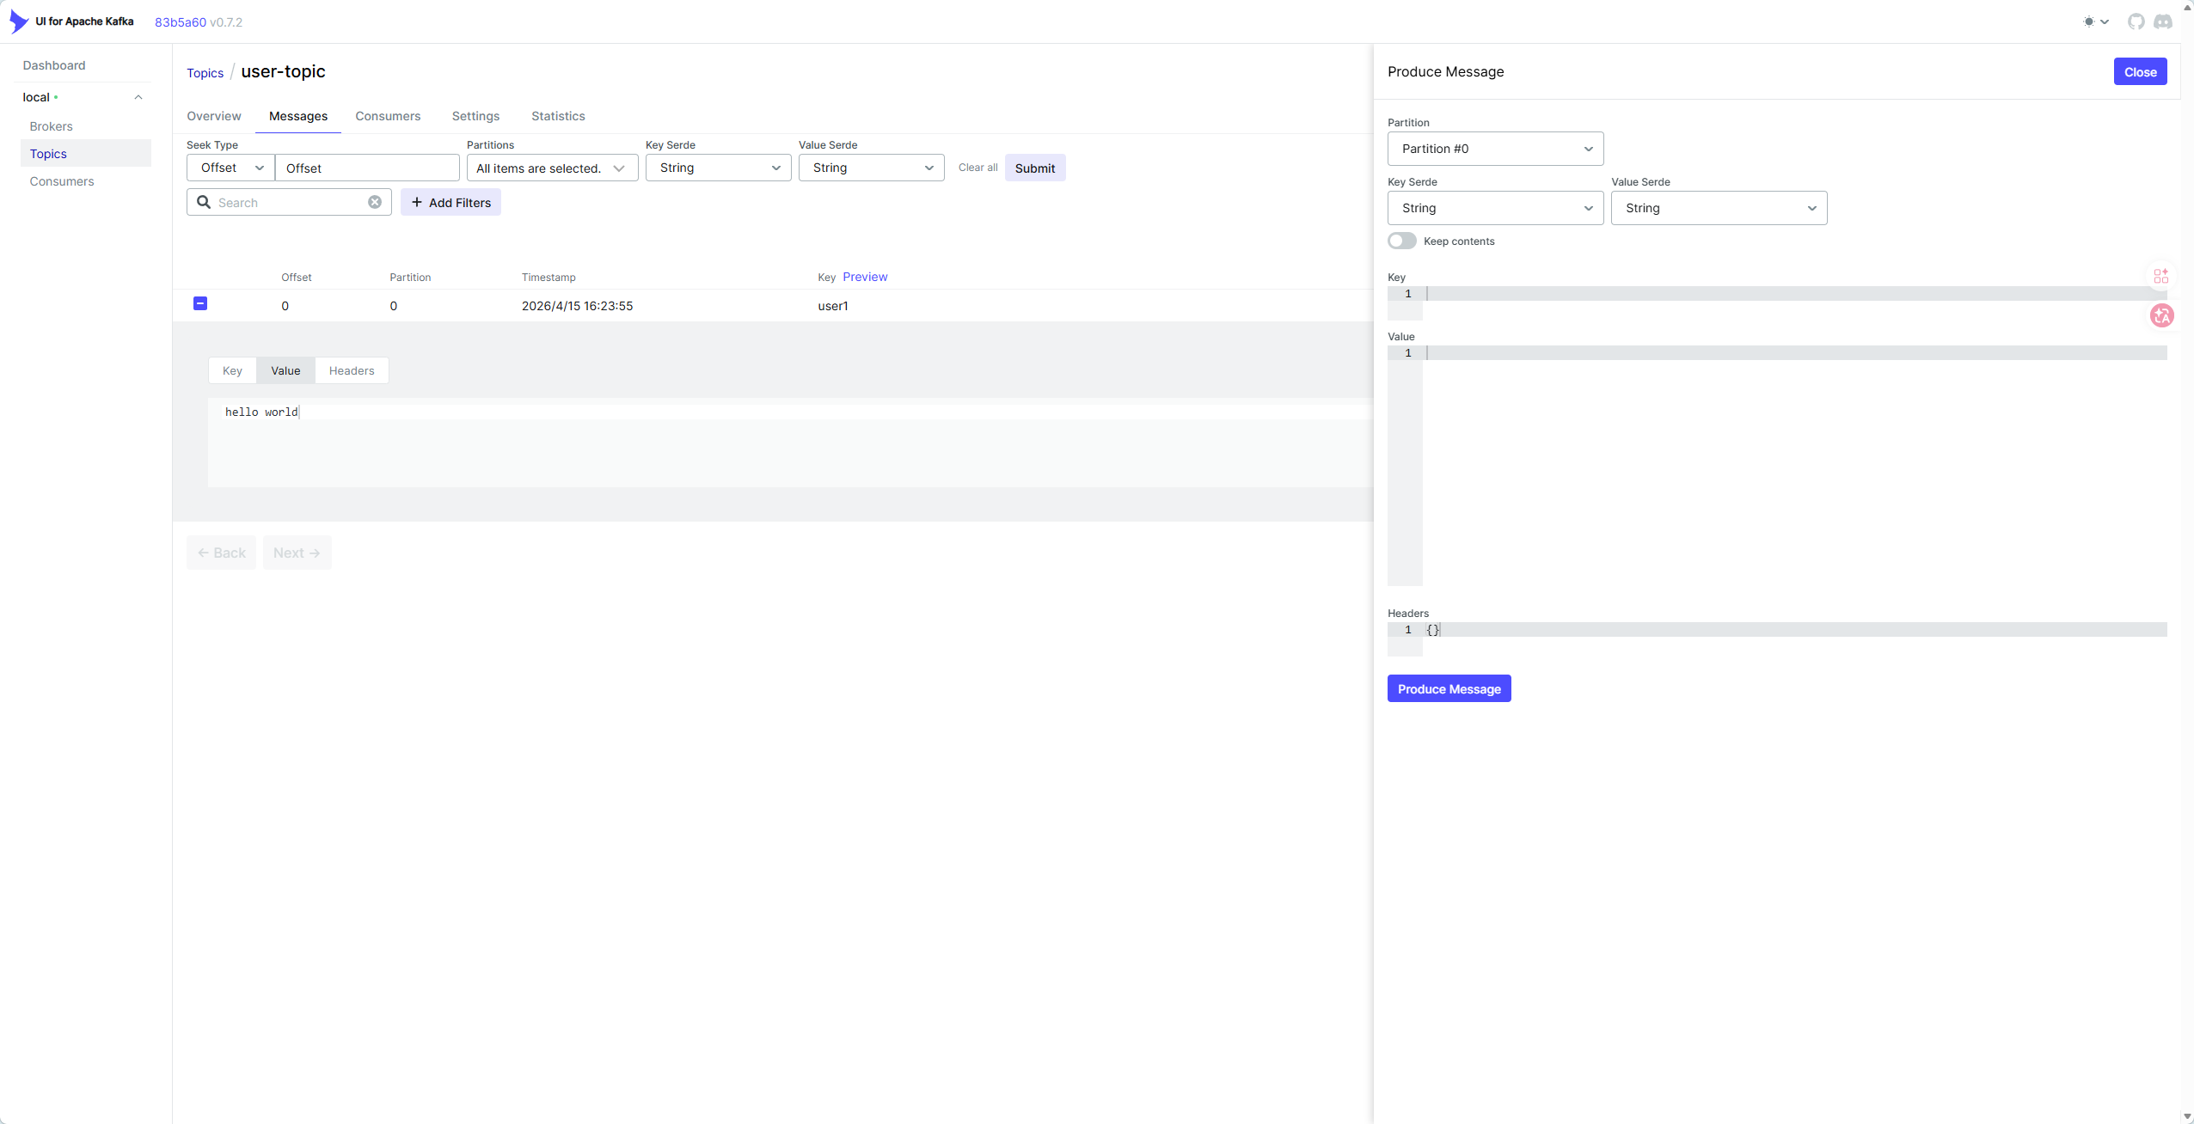Expand the Partitions multi-select dropdown

coord(552,168)
